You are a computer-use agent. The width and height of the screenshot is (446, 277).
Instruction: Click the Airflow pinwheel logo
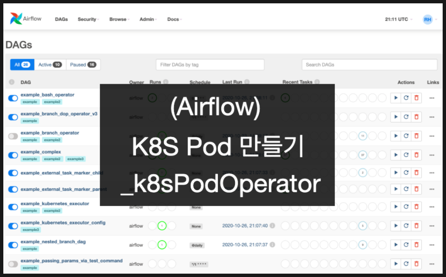pyautogui.click(x=16, y=19)
